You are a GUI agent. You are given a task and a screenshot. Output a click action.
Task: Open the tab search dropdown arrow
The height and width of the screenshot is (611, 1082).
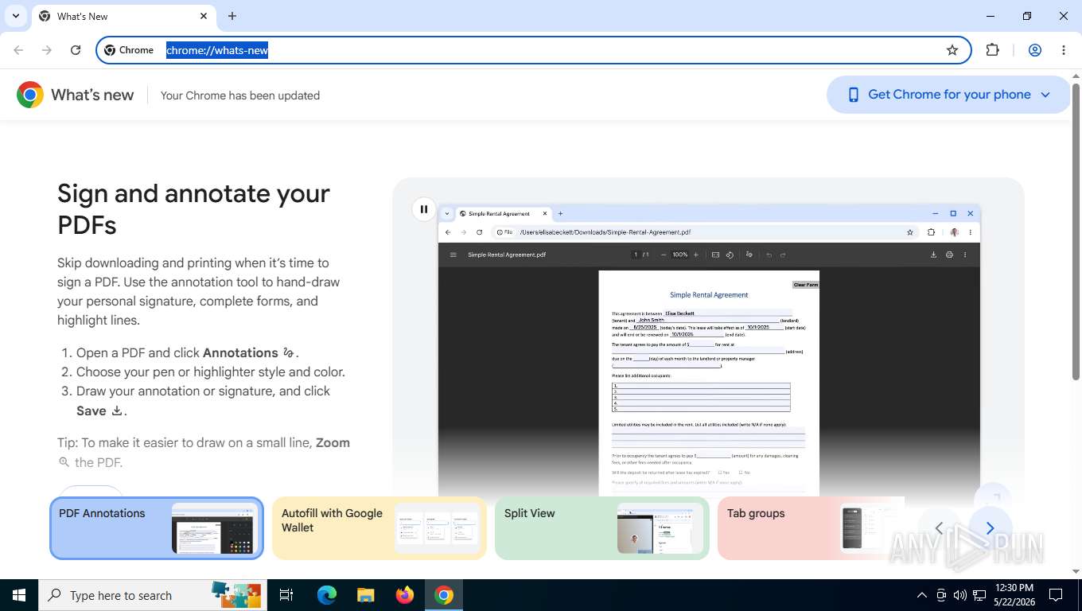[x=15, y=16]
